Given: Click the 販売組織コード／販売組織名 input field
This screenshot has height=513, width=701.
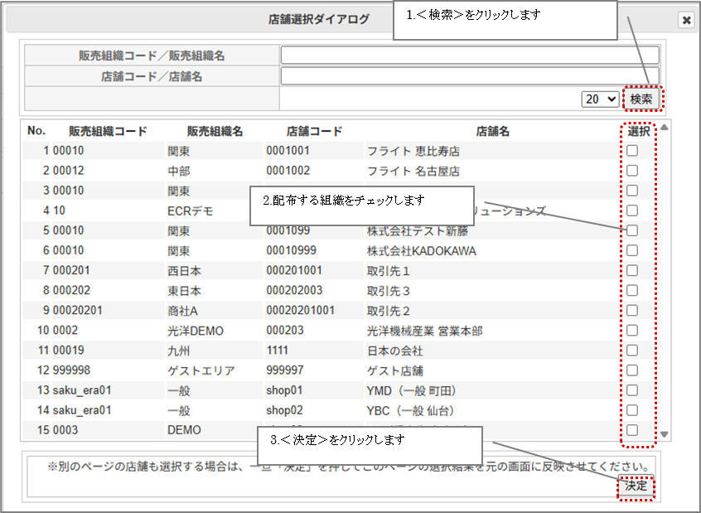Looking at the screenshot, I should pos(470,56).
